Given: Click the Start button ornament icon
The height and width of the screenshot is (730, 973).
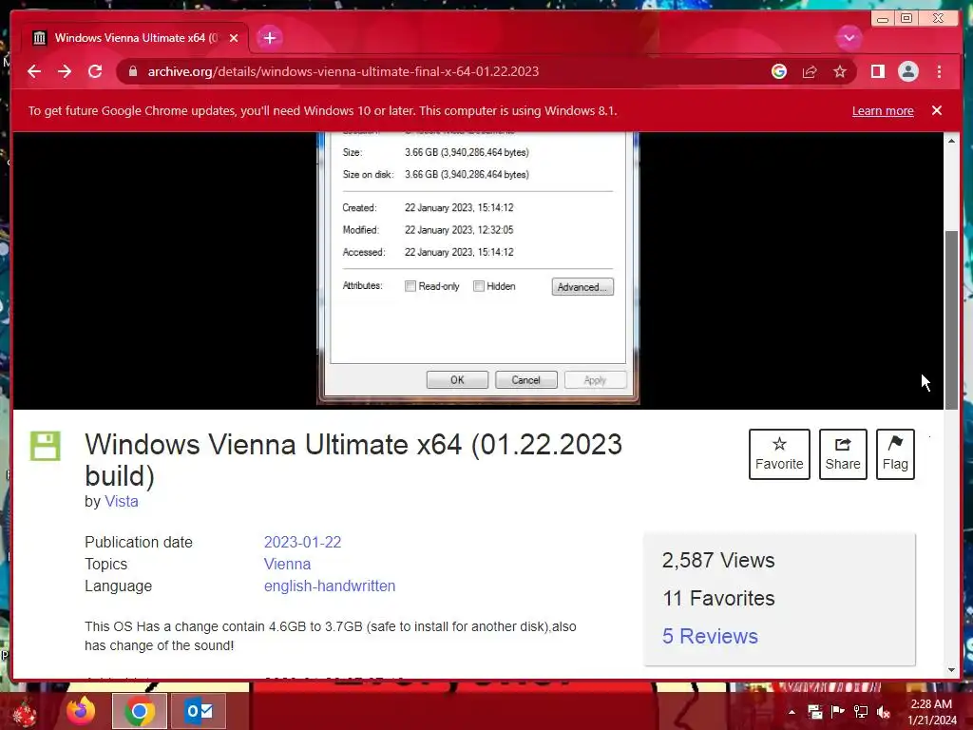Looking at the screenshot, I should [25, 712].
